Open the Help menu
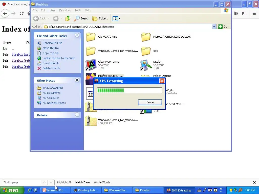259x194 pixels. click(x=88, y=10)
